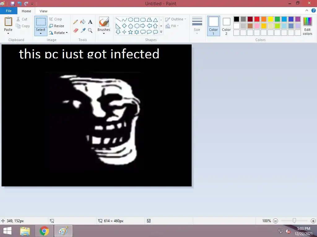Select the Right arrow shape
Screen dimensions: 317x237
[x=143, y=26]
